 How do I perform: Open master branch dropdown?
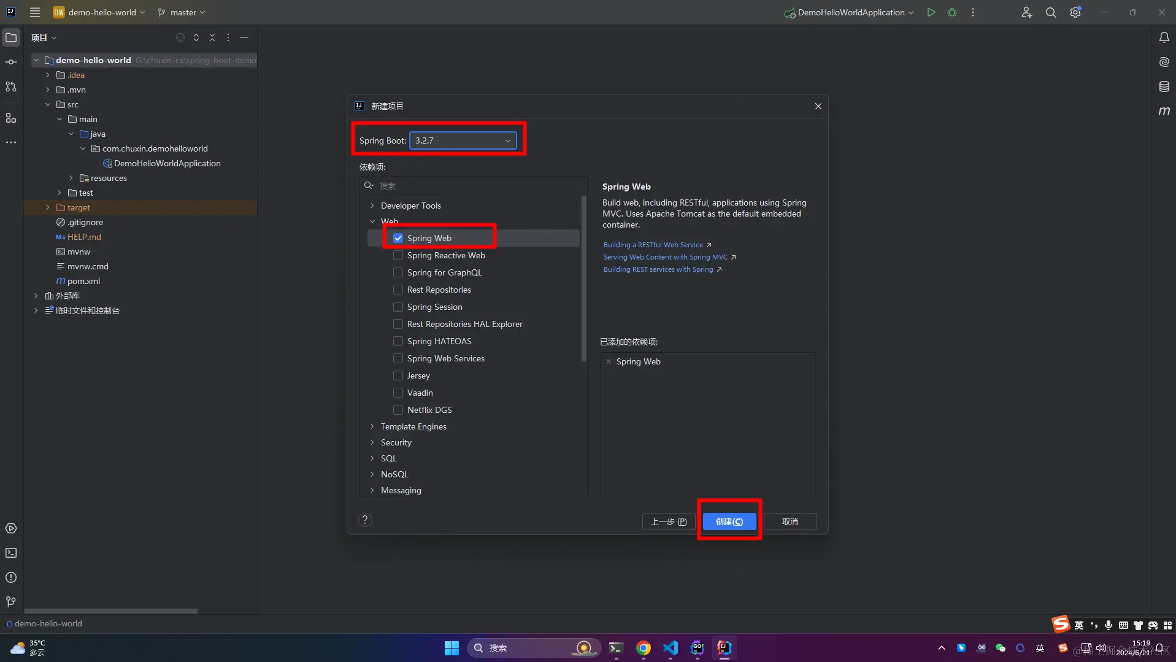pos(182,12)
